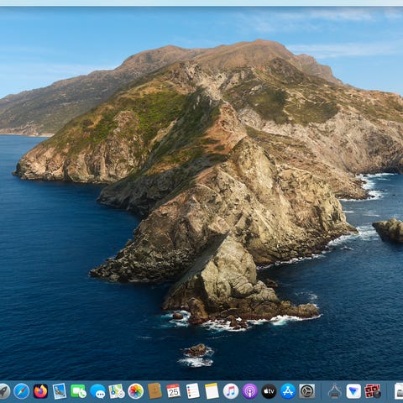This screenshot has height=403, width=403.
Task: Open Calendar showing date 25
Action: [x=173, y=391]
